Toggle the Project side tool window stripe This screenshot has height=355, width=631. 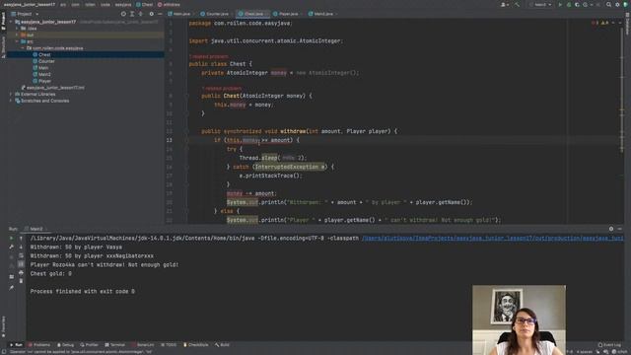point(3,22)
